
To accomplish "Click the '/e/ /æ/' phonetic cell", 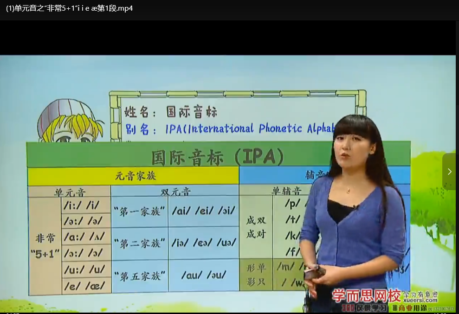I will click(x=86, y=286).
